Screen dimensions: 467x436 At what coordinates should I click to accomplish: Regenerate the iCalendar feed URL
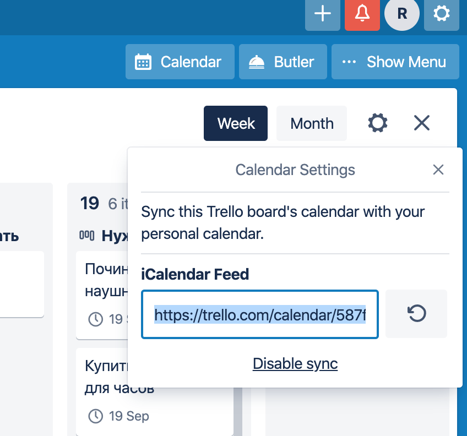416,314
